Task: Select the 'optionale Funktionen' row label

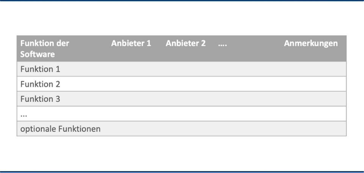Action: coord(60,129)
